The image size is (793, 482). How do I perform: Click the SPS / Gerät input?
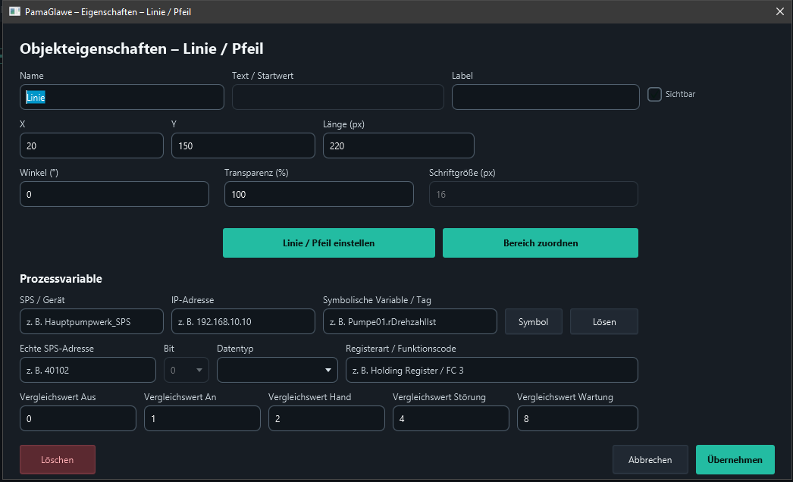point(92,321)
